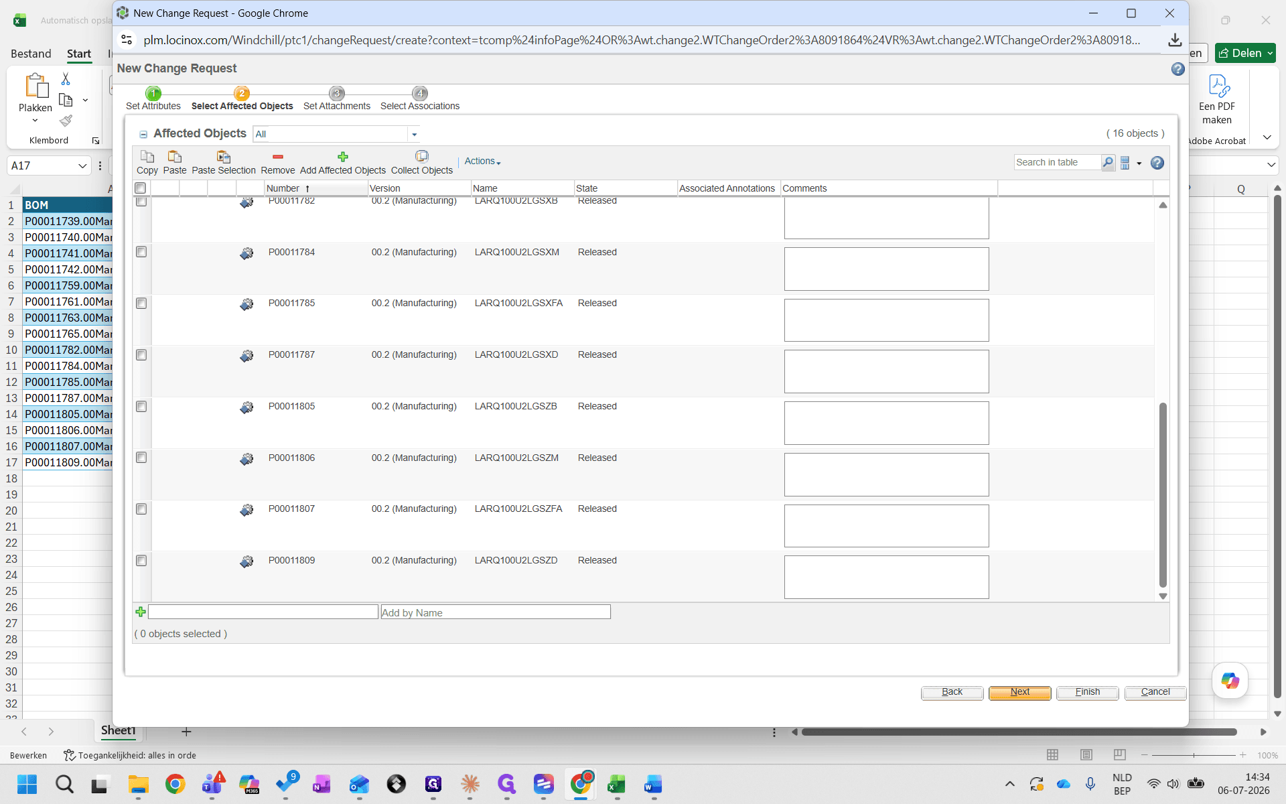Screen dimensions: 1286x804
Task: Go to Set Attributes step
Action: point(153,99)
